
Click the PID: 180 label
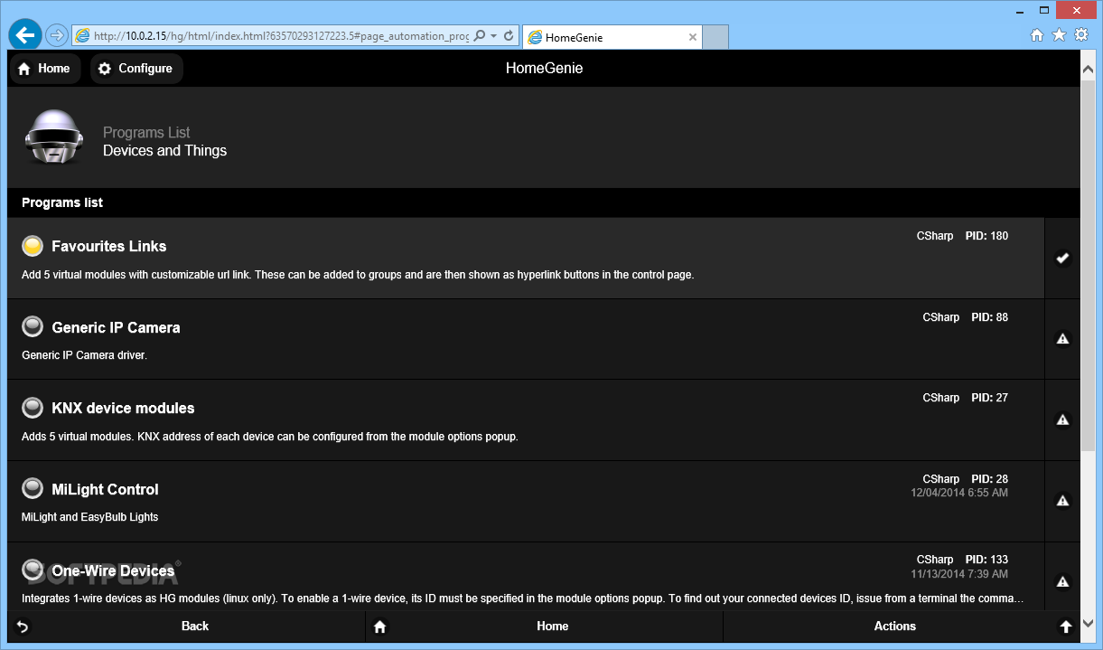point(986,236)
